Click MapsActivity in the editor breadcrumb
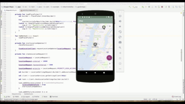 point(16,94)
